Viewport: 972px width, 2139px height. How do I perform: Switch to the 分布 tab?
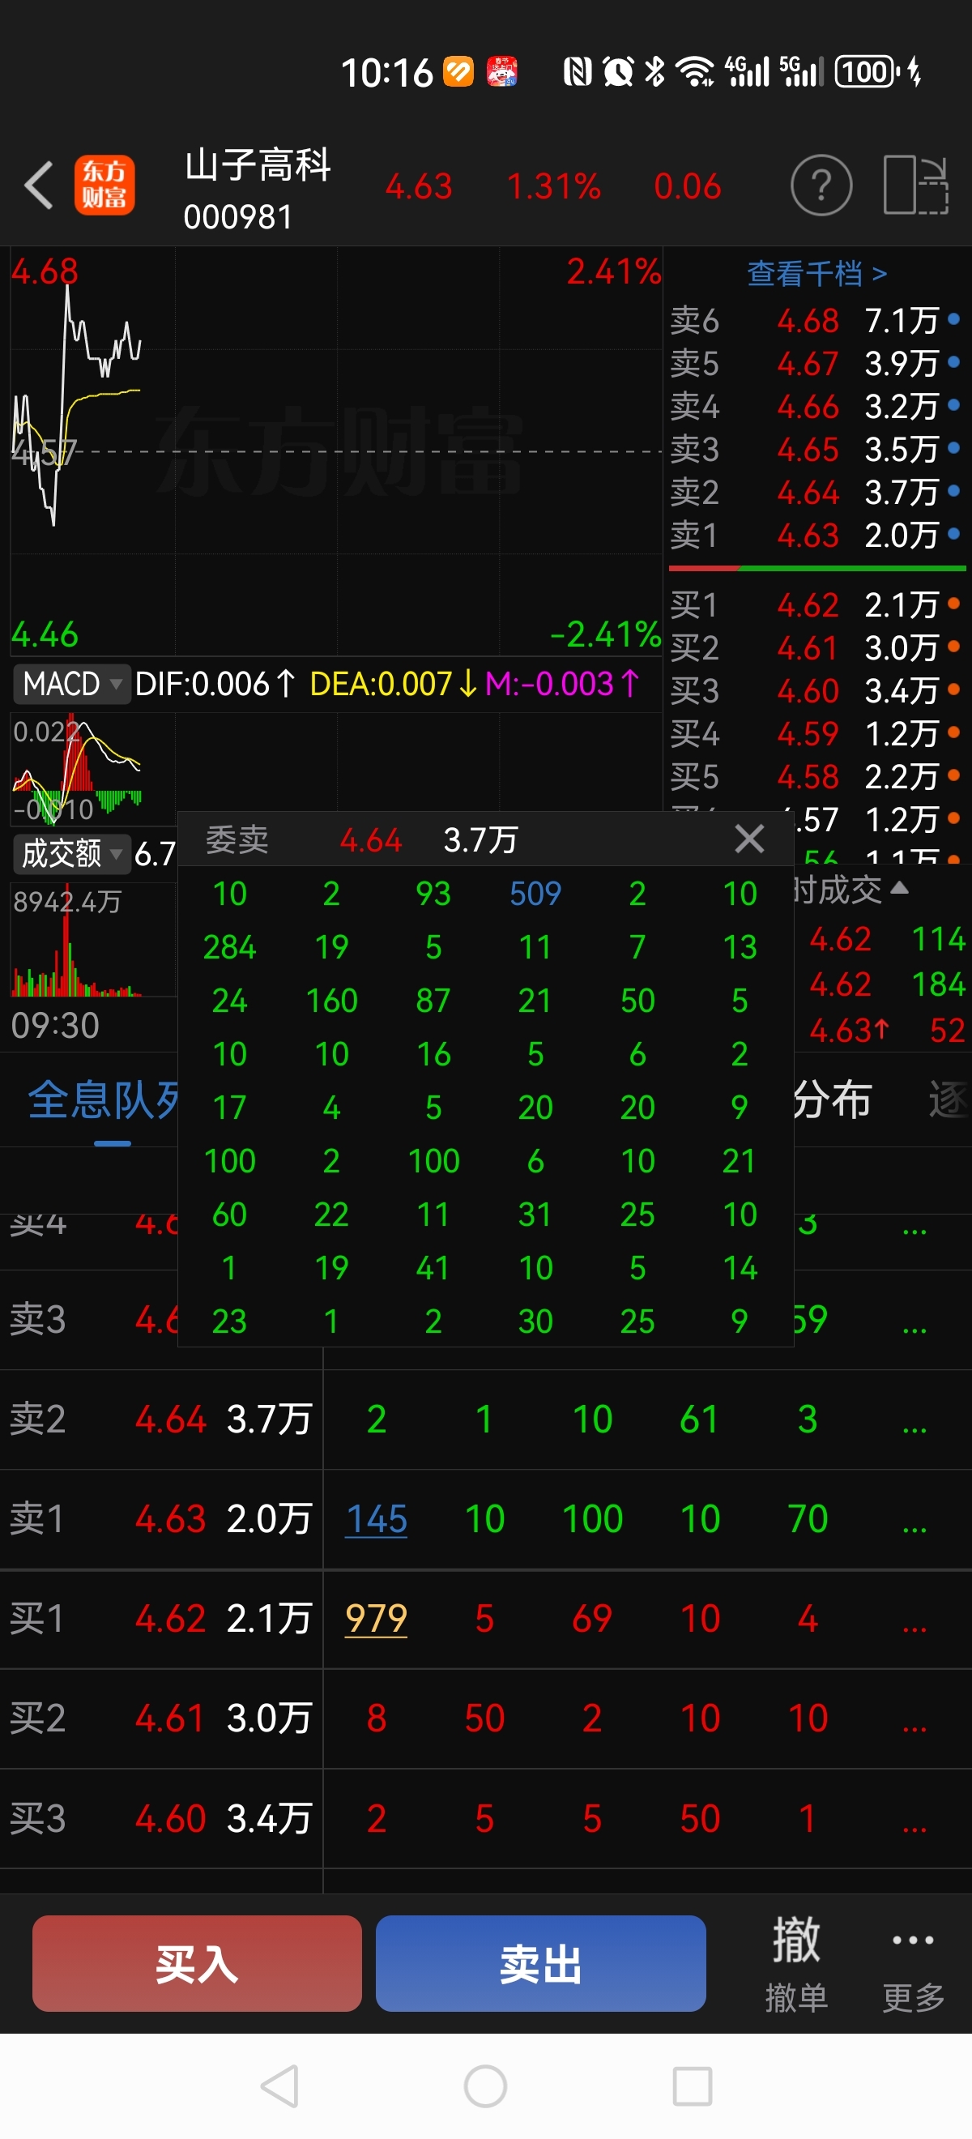coord(832,1101)
